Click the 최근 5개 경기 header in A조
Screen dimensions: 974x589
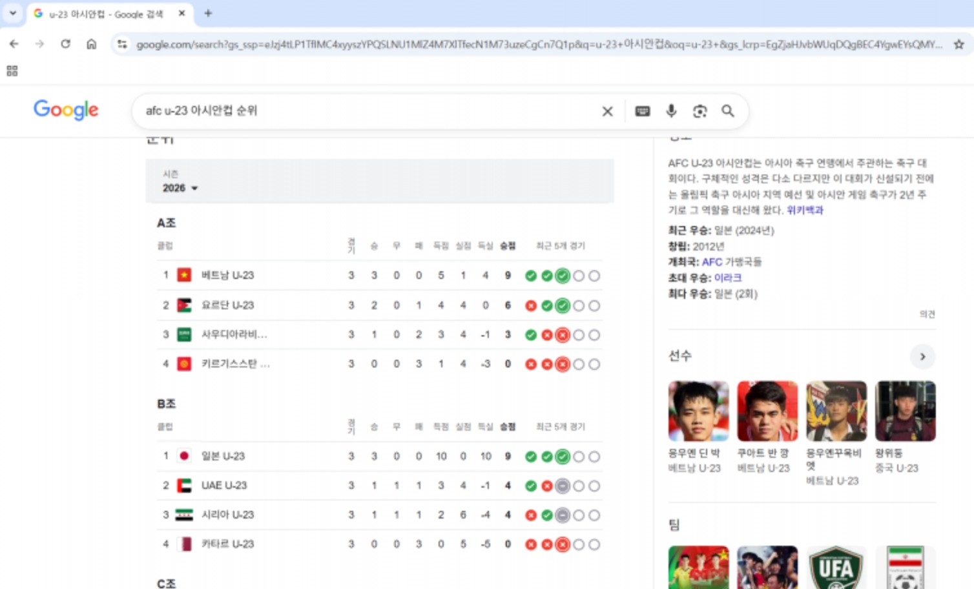pos(561,245)
